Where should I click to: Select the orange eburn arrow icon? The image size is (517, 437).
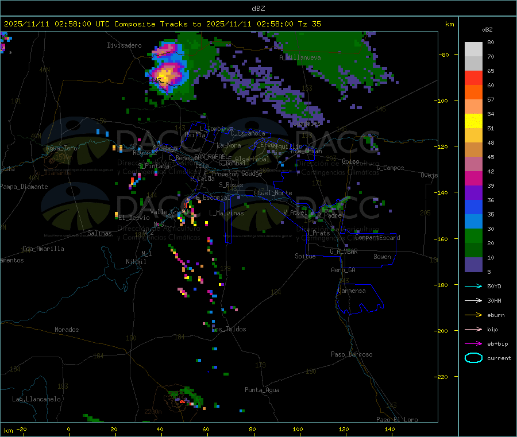pyautogui.click(x=473, y=315)
